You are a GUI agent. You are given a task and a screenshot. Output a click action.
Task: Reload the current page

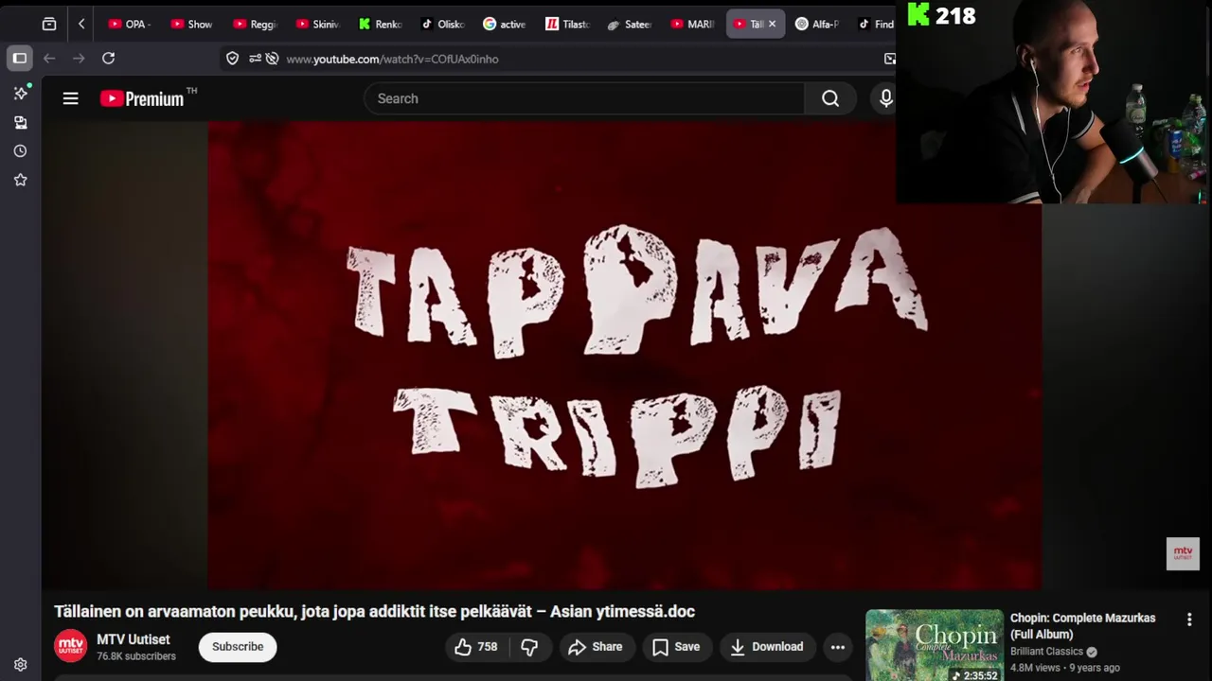pos(109,59)
